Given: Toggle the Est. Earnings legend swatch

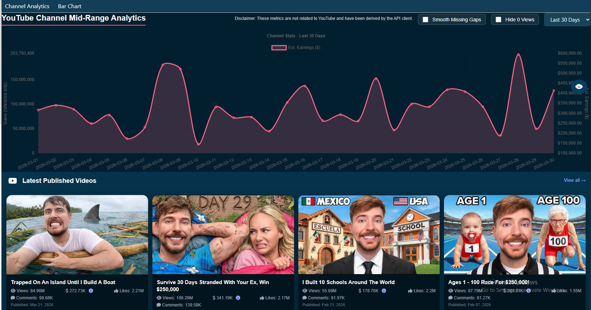Looking at the screenshot, I should click(279, 48).
